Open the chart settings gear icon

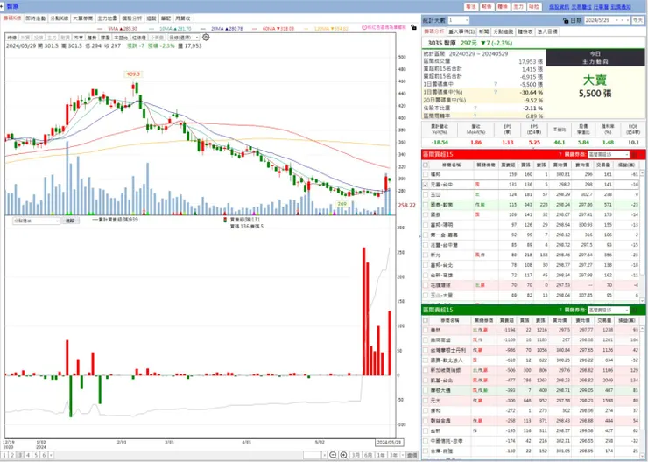click(206, 37)
